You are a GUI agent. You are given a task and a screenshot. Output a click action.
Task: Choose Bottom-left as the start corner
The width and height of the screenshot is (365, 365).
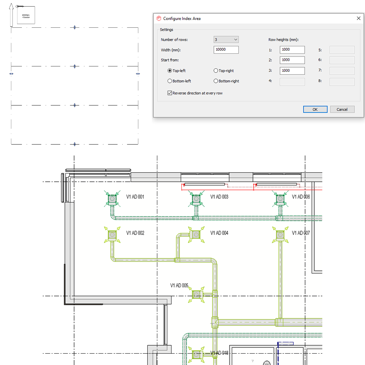coord(170,81)
